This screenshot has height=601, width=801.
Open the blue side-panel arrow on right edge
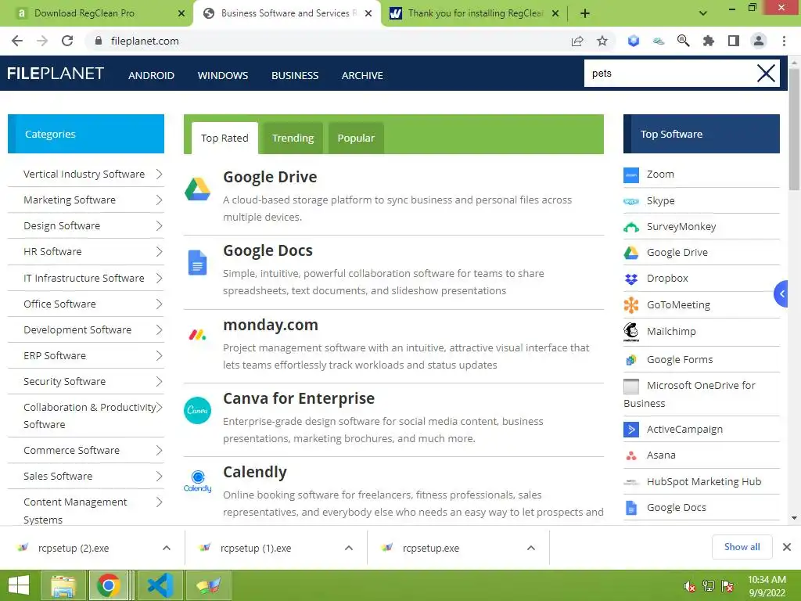[x=781, y=293]
